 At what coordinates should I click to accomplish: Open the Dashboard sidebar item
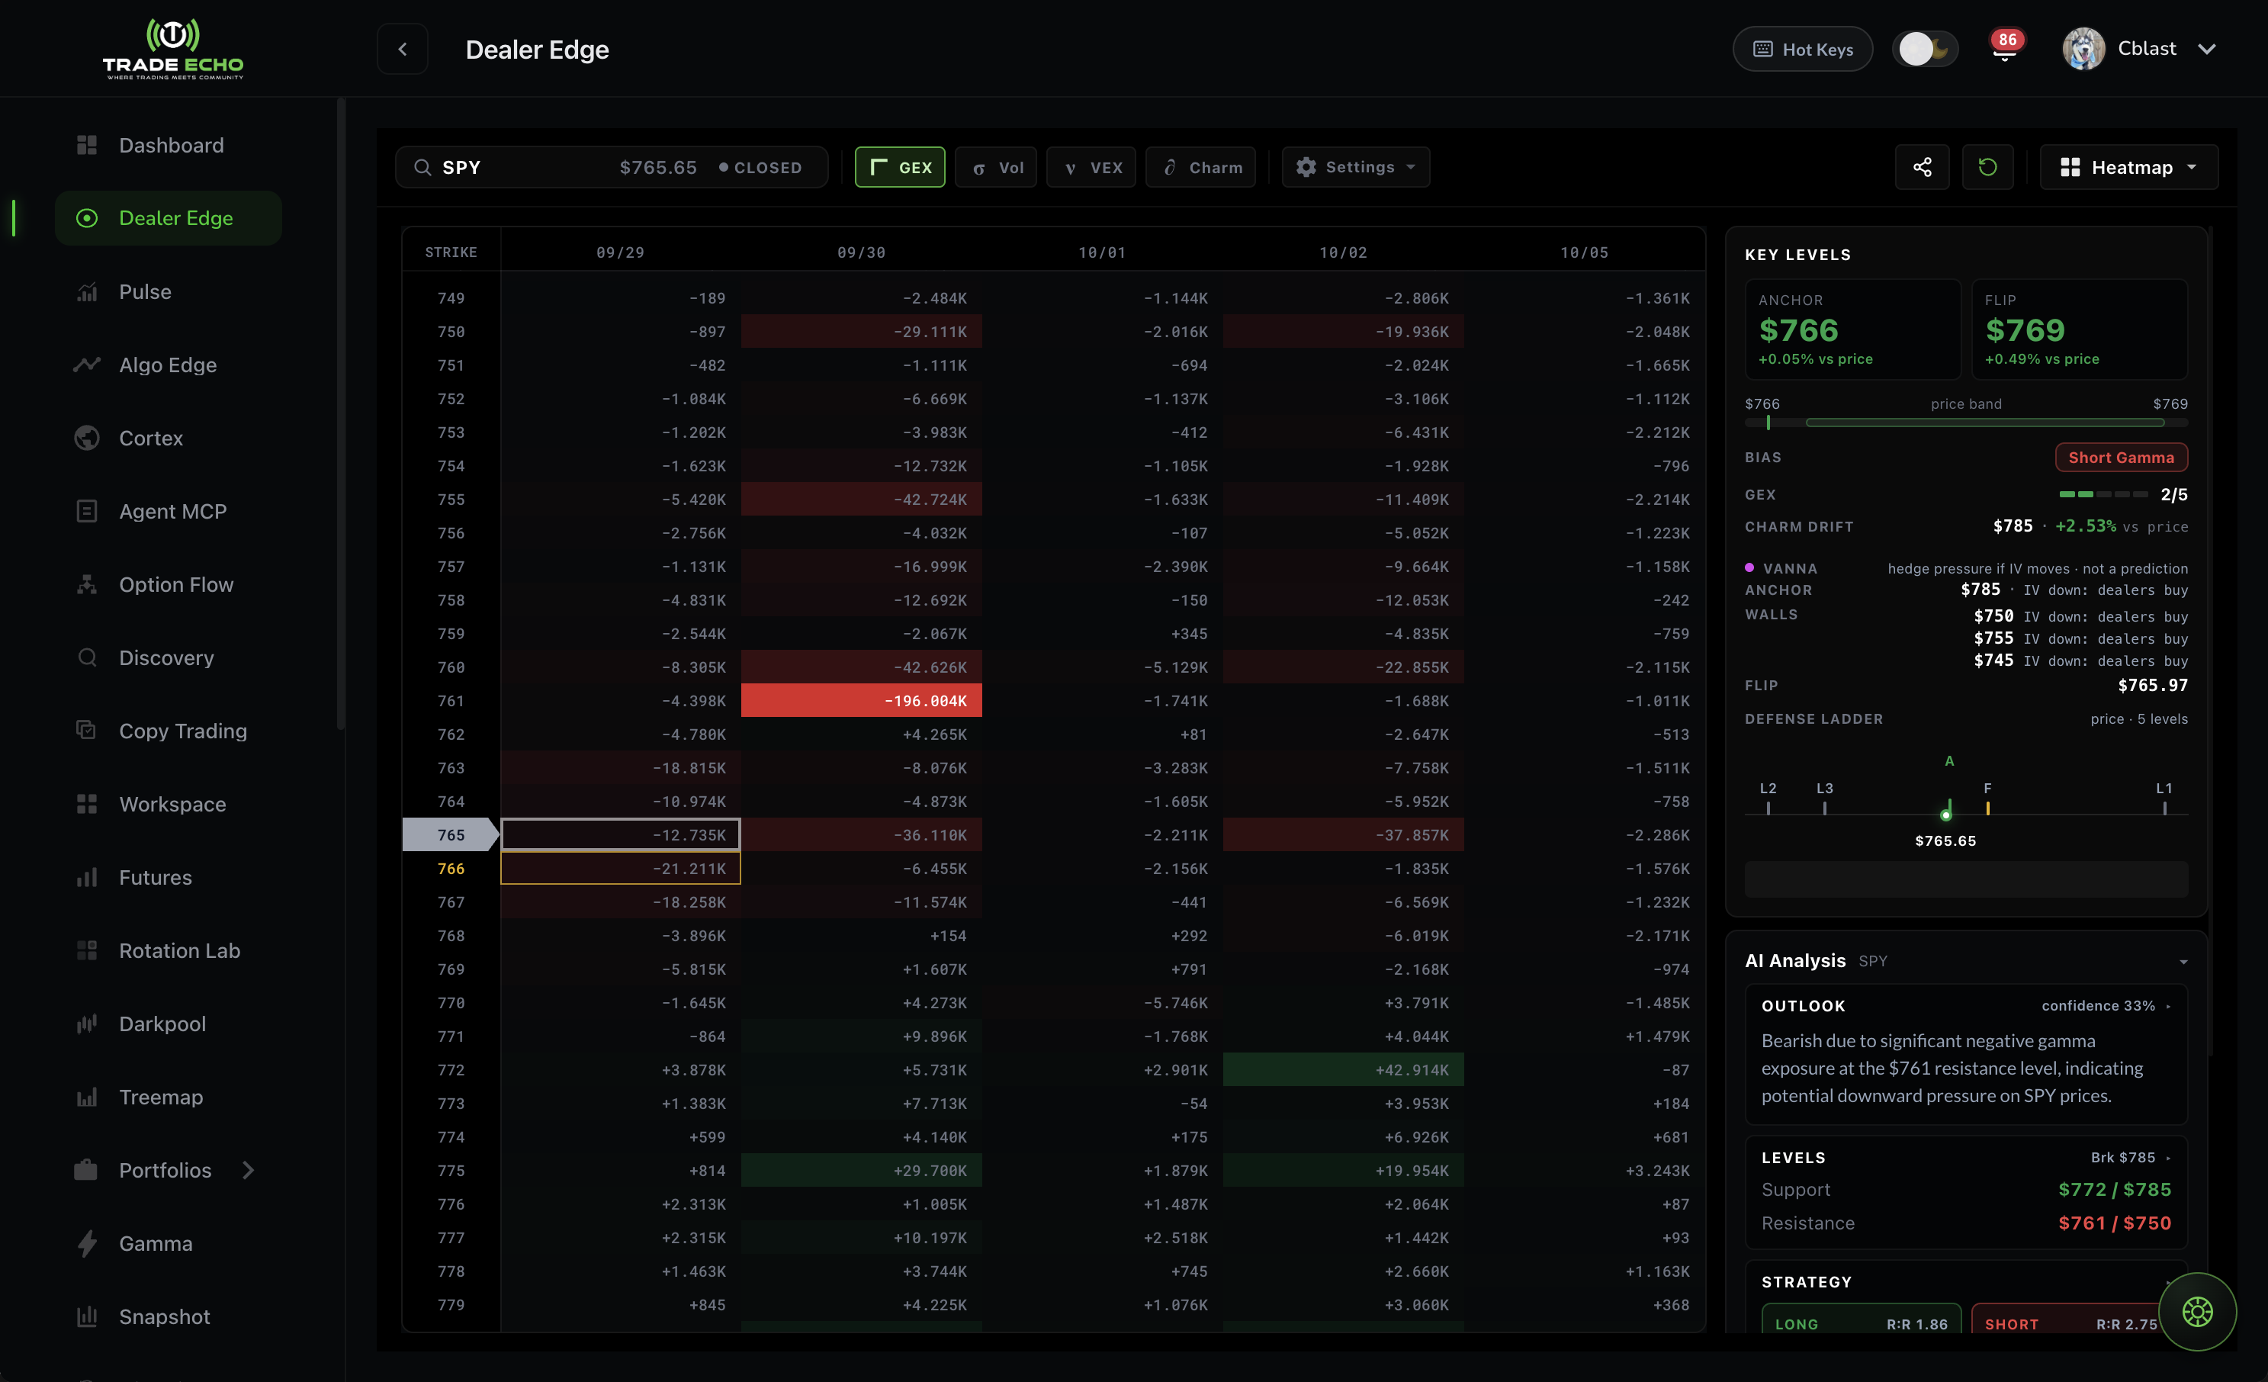[x=170, y=146]
